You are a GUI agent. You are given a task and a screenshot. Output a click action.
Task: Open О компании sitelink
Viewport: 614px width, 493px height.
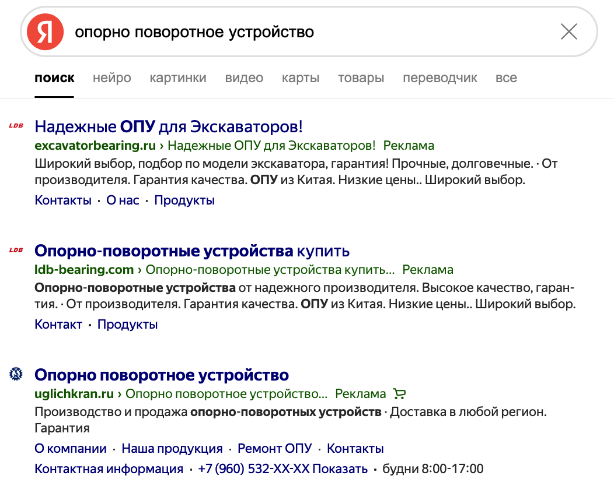tap(71, 449)
